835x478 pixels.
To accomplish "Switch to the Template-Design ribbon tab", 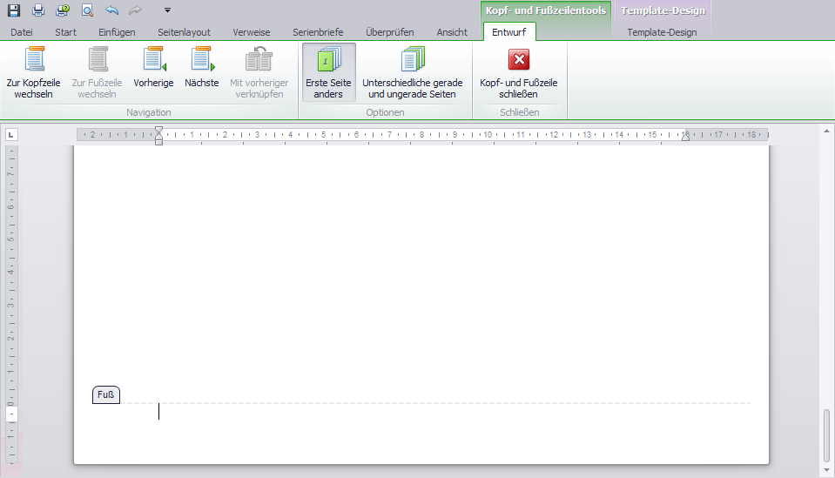I will click(x=662, y=32).
